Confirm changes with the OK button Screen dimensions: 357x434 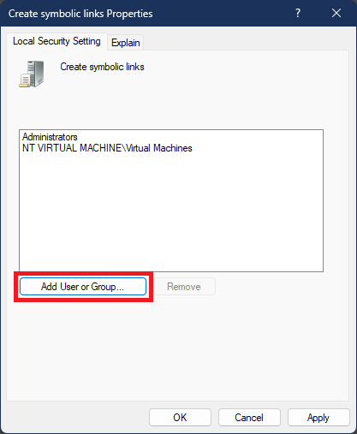click(x=180, y=418)
